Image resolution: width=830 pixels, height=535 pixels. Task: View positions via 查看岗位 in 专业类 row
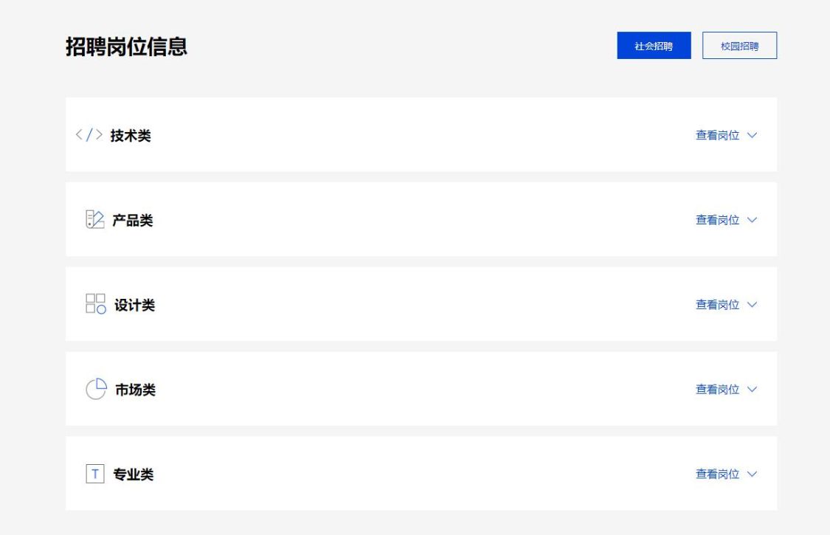(717, 474)
